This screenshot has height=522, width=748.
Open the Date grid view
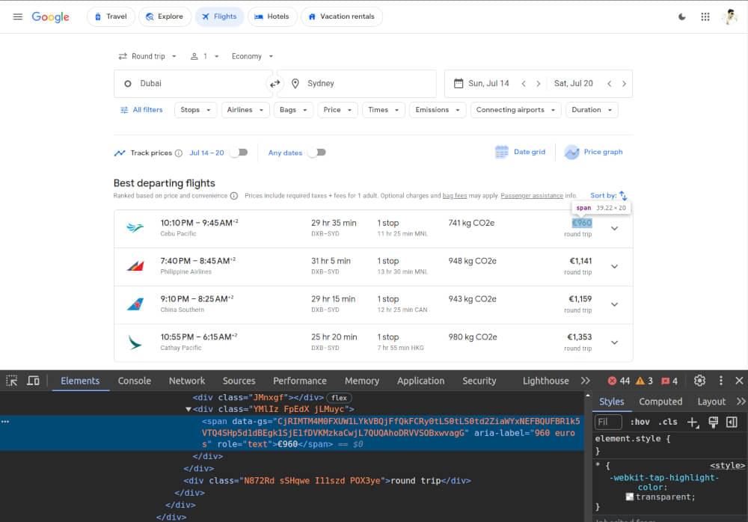coord(520,152)
